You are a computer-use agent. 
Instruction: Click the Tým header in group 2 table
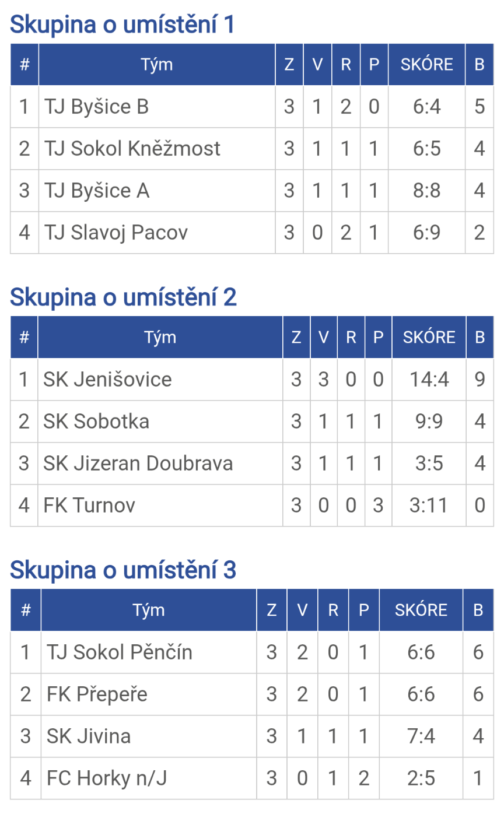tap(160, 337)
